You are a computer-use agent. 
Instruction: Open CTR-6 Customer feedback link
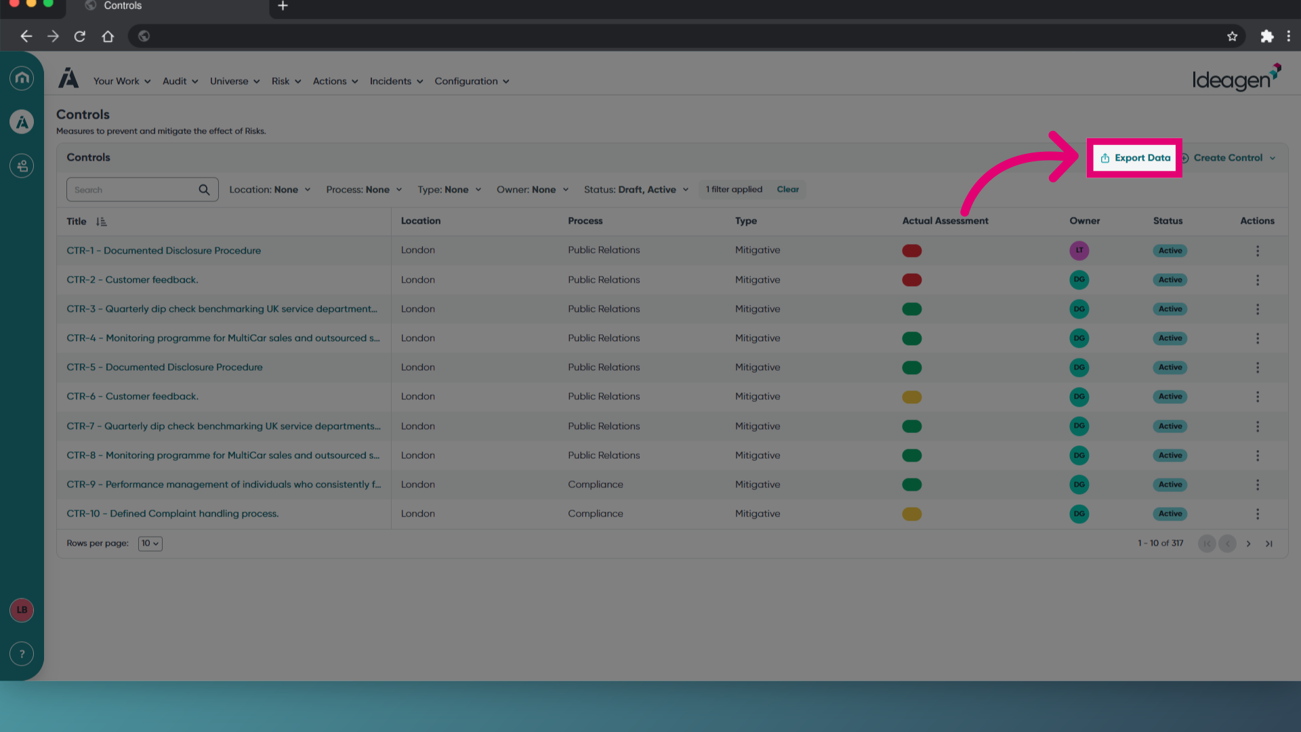pos(132,396)
